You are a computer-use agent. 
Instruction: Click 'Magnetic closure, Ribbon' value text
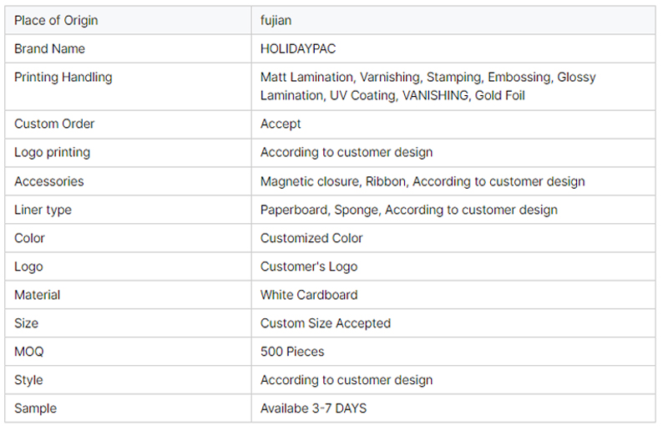pyautogui.click(x=333, y=181)
